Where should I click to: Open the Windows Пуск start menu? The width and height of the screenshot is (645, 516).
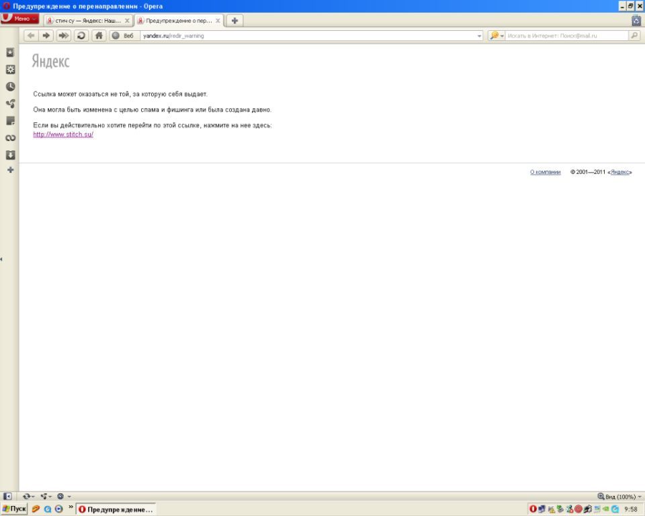[14, 509]
